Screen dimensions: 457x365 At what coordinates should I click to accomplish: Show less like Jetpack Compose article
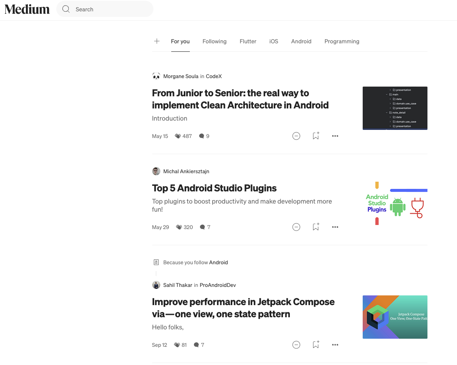click(296, 345)
